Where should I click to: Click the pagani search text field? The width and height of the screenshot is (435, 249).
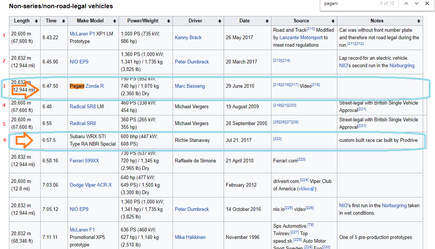(x=350, y=3)
